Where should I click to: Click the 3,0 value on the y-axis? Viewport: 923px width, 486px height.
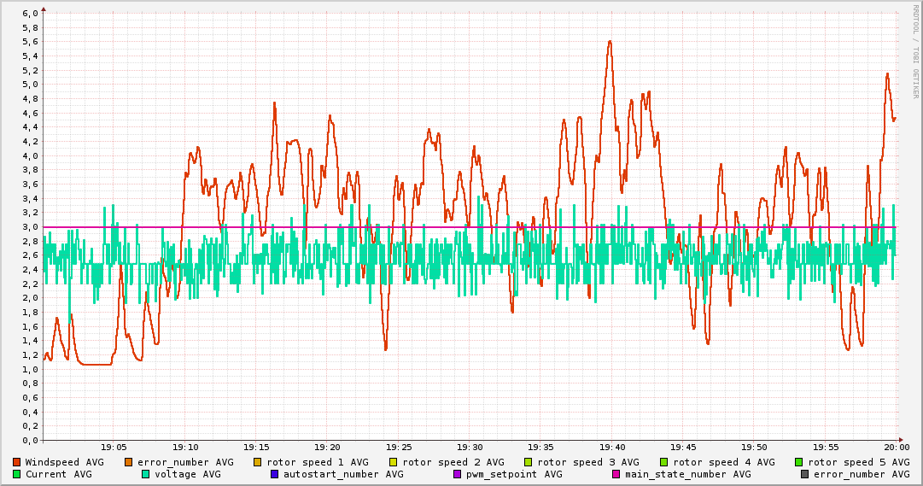[29, 227]
